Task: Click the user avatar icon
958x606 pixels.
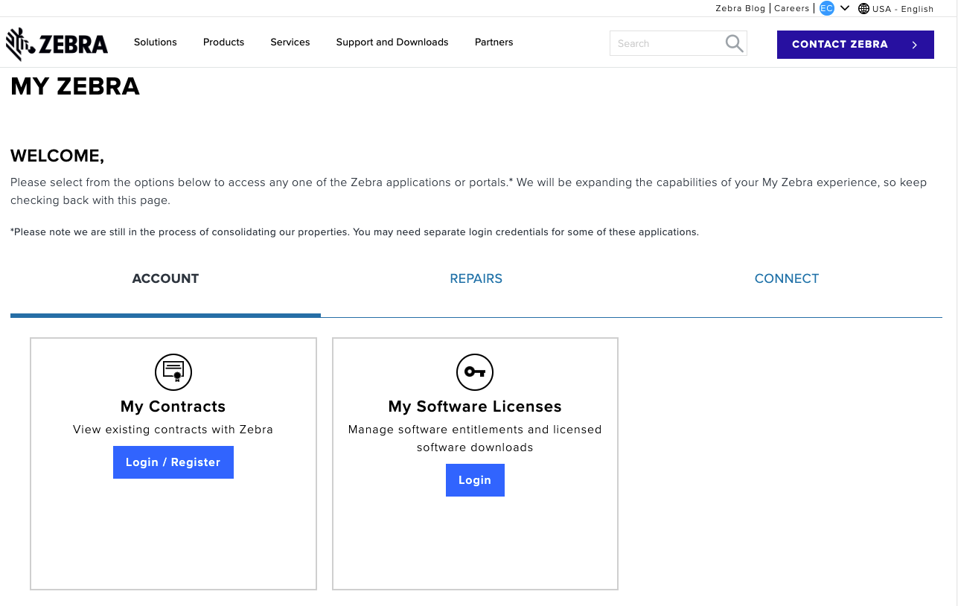Action: [826, 8]
